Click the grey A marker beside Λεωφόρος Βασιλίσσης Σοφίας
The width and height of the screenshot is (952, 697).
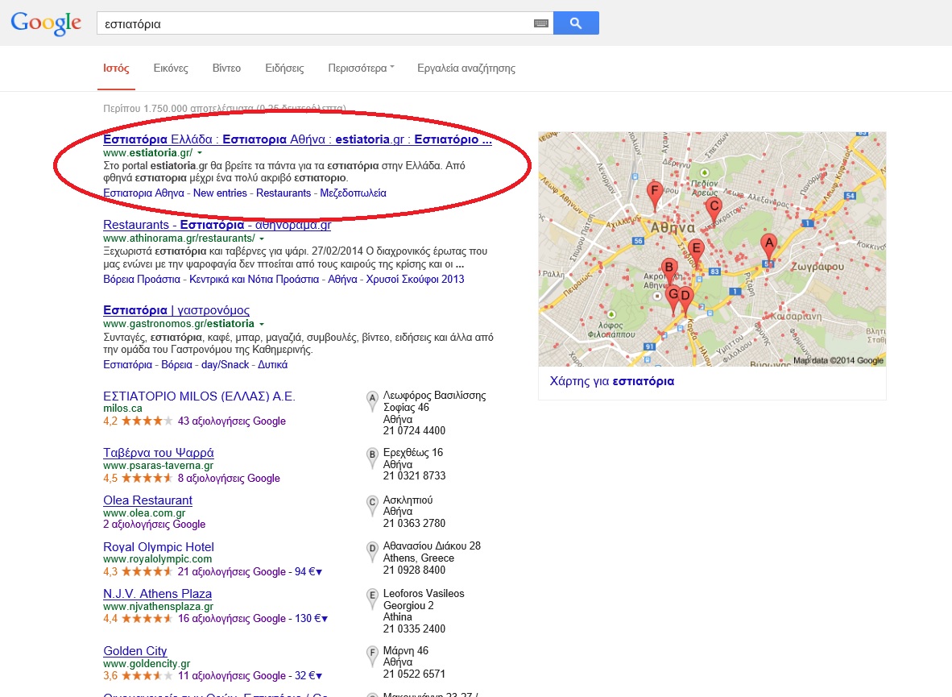(x=372, y=401)
